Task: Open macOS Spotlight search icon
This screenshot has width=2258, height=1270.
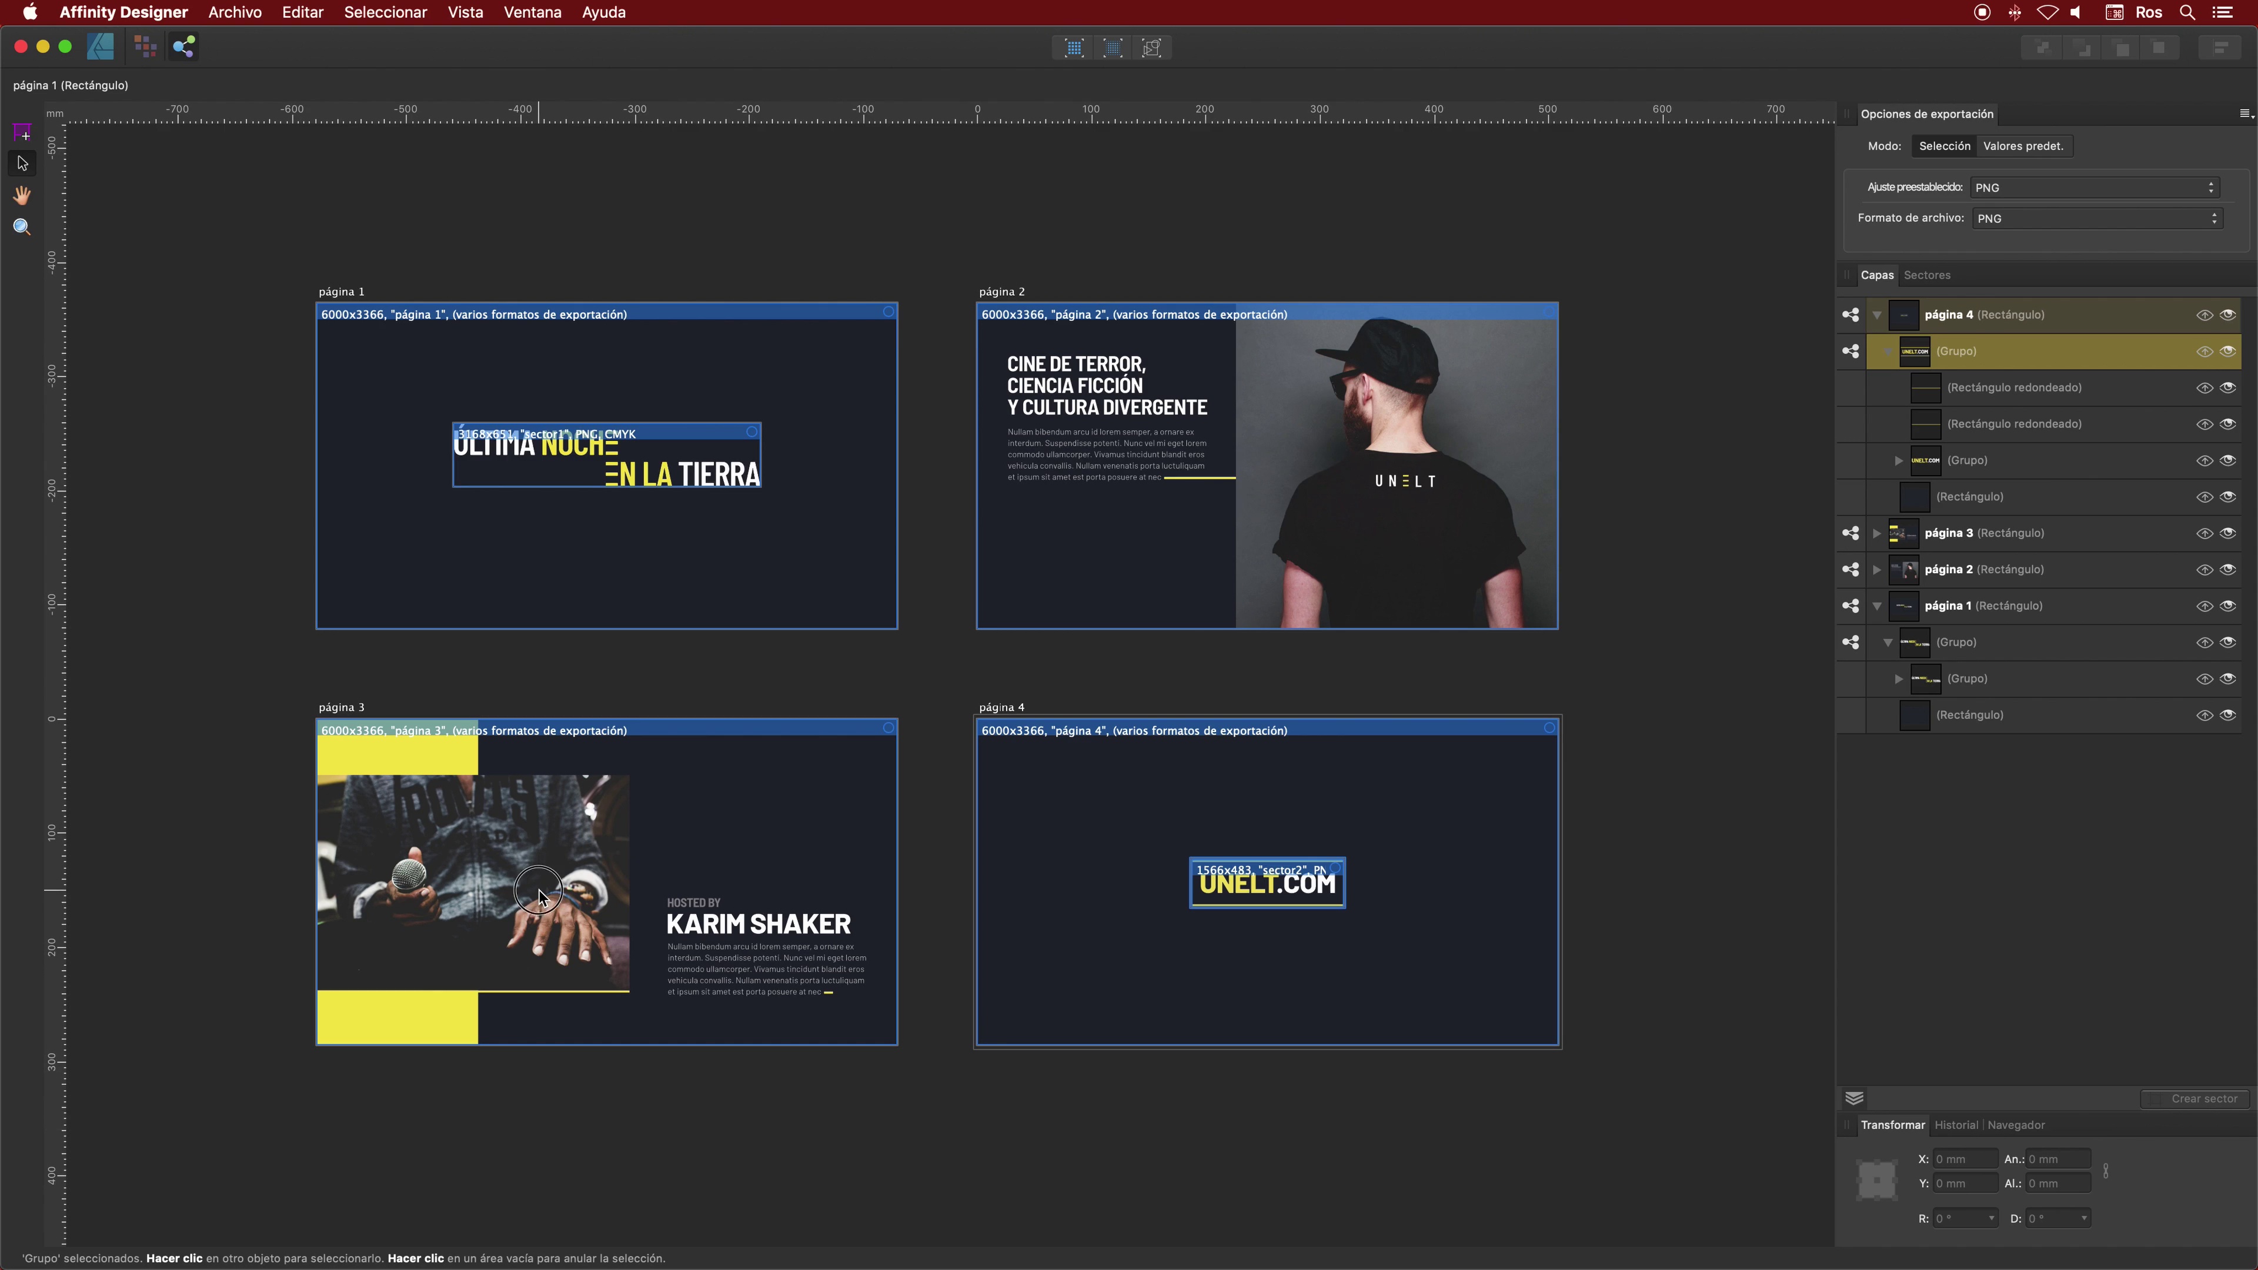Action: [2188, 12]
